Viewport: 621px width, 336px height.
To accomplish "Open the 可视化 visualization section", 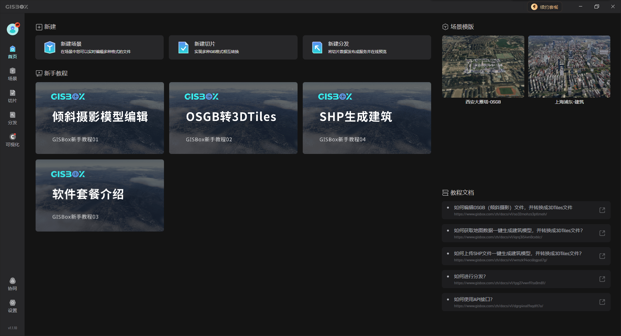I will coord(12,140).
